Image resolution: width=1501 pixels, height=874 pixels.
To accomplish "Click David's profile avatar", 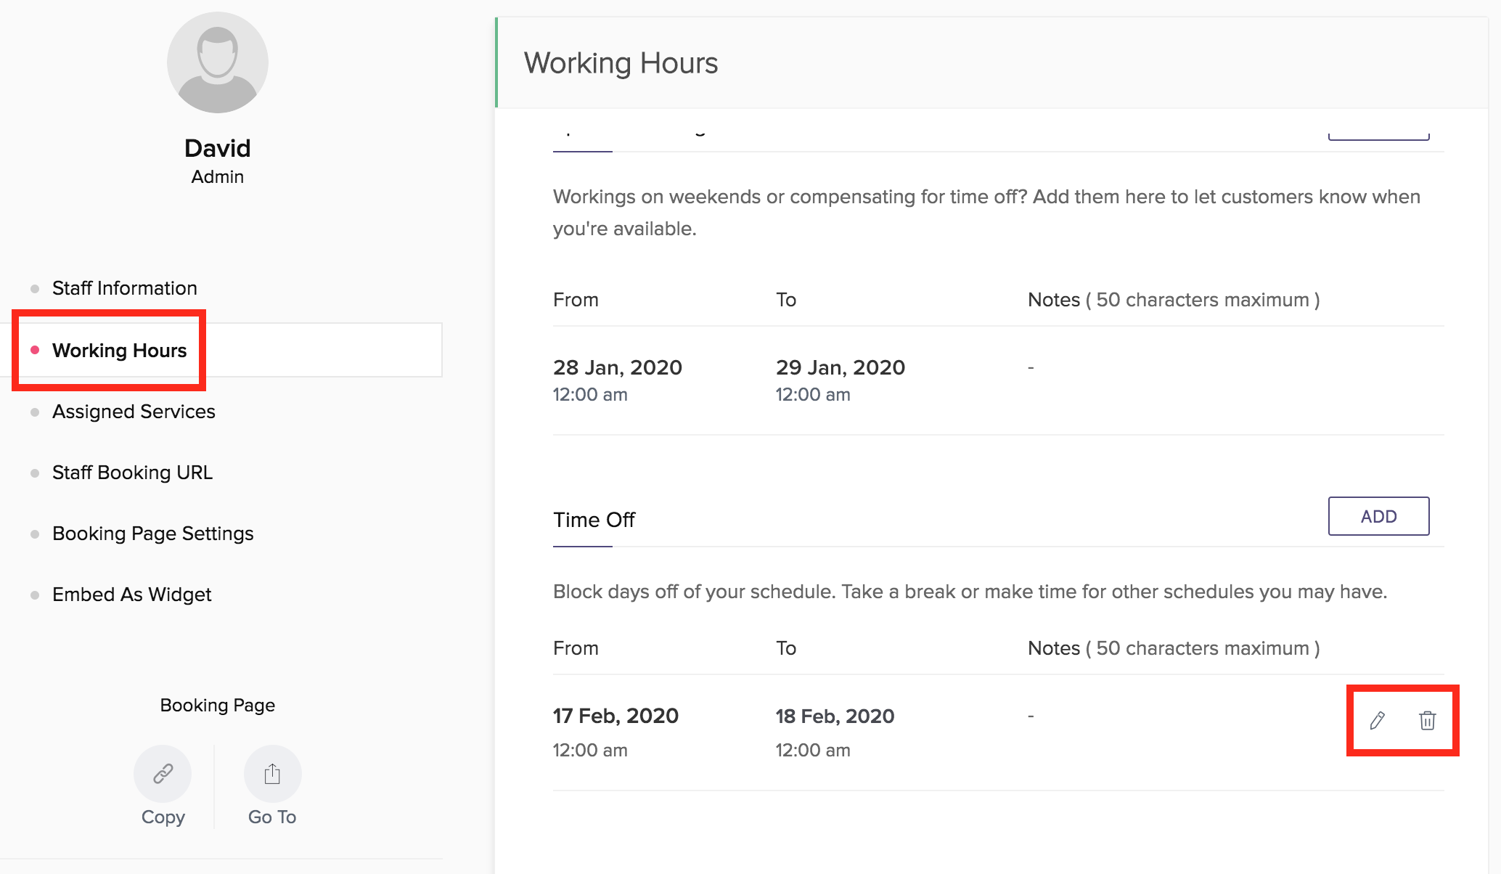I will [217, 62].
